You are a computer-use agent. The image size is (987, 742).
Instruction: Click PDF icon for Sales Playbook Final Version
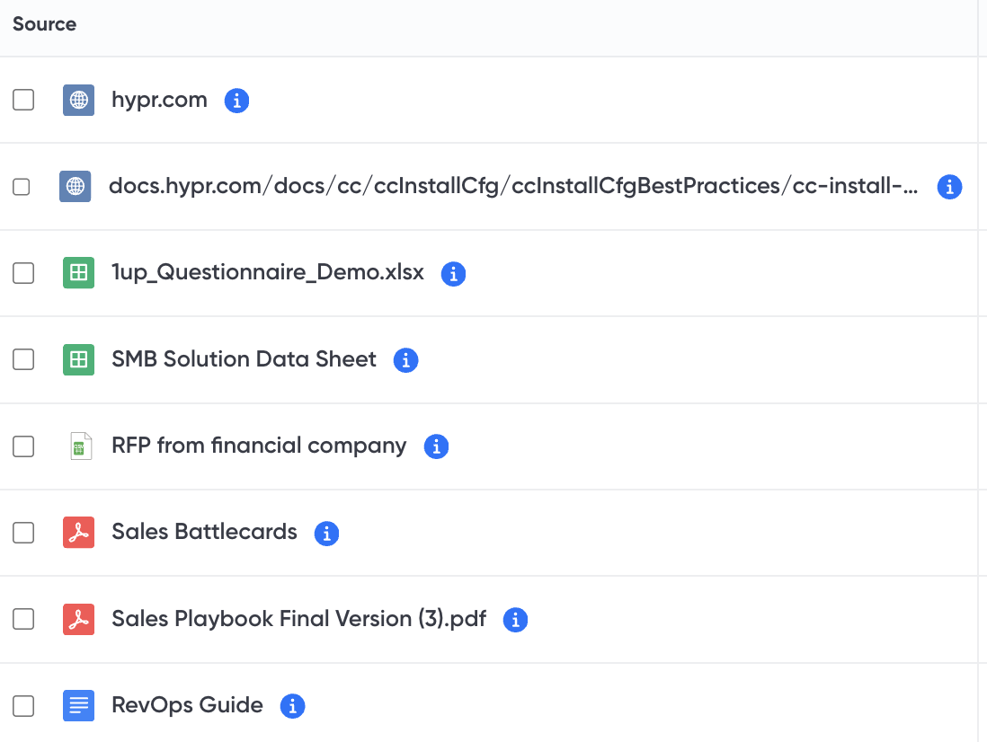(79, 620)
